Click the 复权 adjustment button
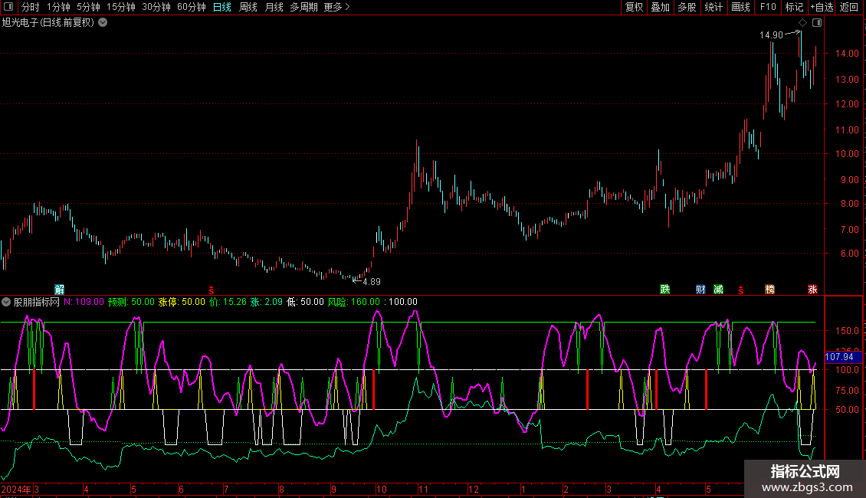This screenshot has height=498, width=866. point(634,7)
